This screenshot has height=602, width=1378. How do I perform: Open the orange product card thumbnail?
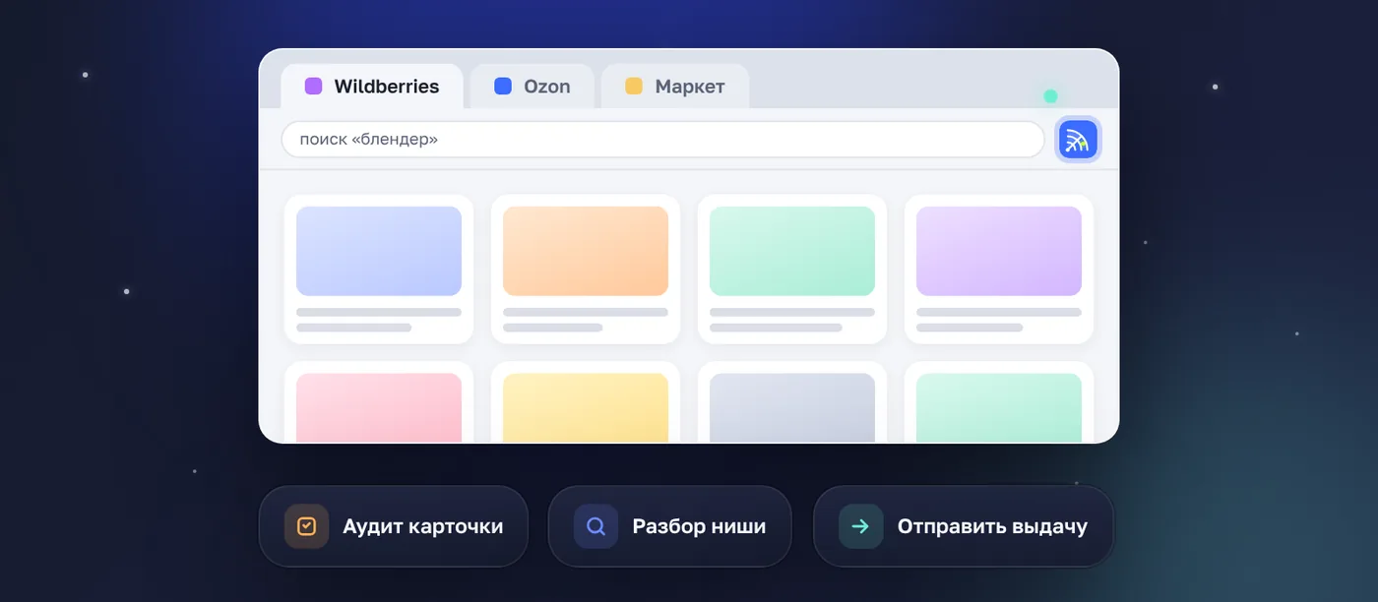click(x=586, y=251)
